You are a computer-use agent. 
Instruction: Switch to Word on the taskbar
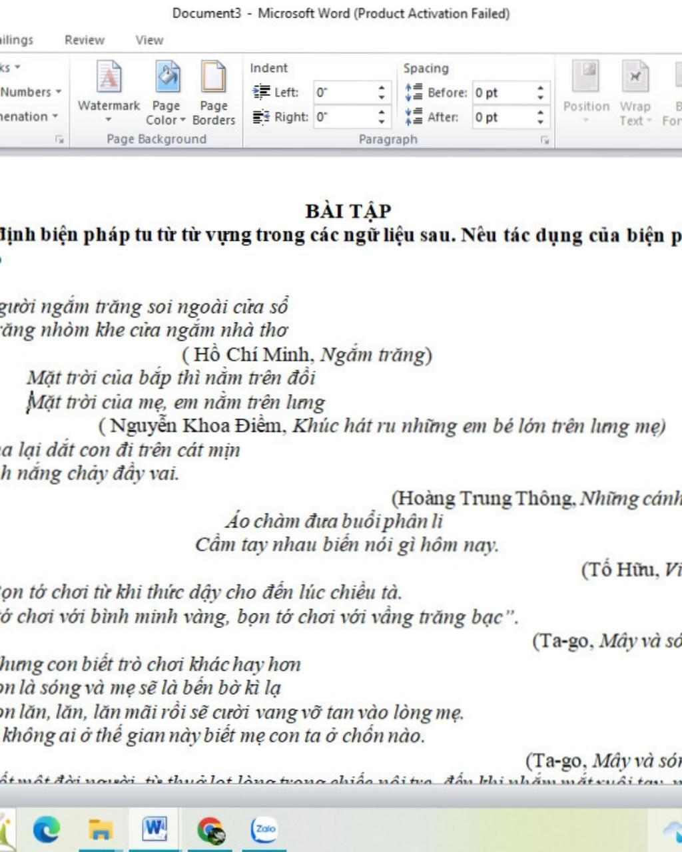pos(155,829)
